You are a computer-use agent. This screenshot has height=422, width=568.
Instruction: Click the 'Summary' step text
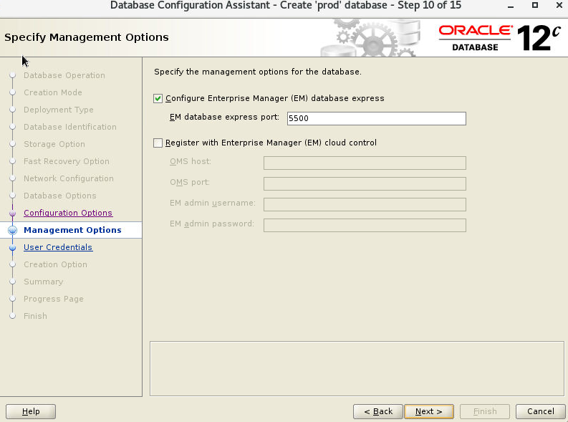pyautogui.click(x=44, y=282)
